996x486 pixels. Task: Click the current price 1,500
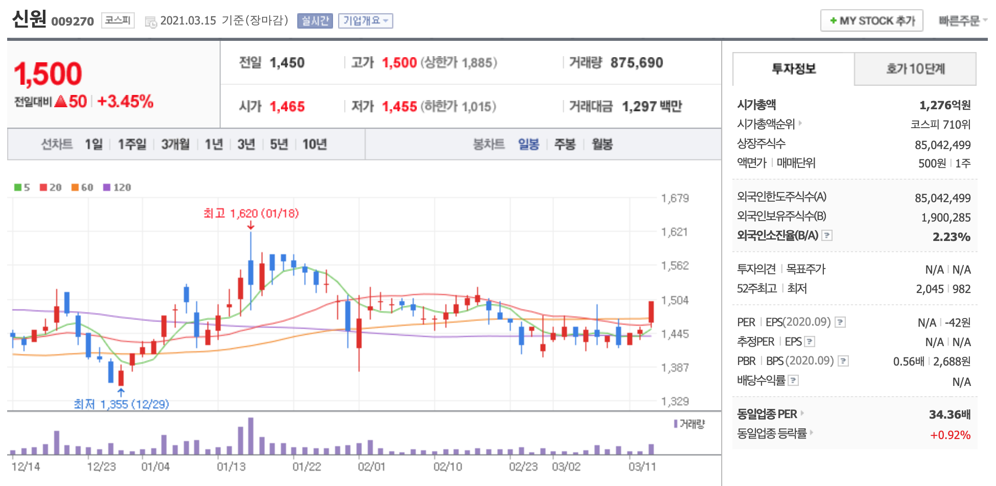click(x=48, y=74)
